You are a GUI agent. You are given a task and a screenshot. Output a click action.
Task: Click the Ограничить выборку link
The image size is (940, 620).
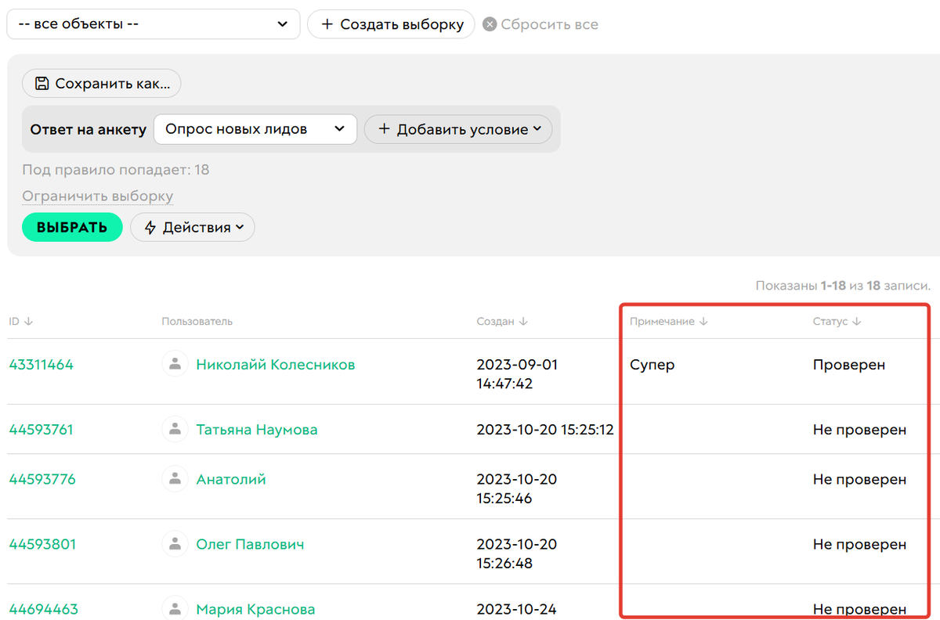tap(96, 196)
